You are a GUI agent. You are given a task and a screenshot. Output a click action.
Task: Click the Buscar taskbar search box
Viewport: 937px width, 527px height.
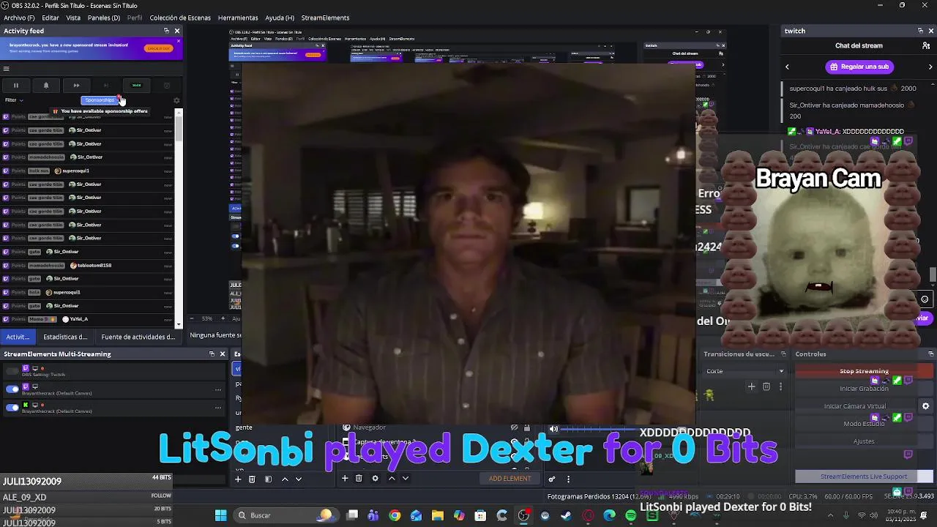[288, 515]
